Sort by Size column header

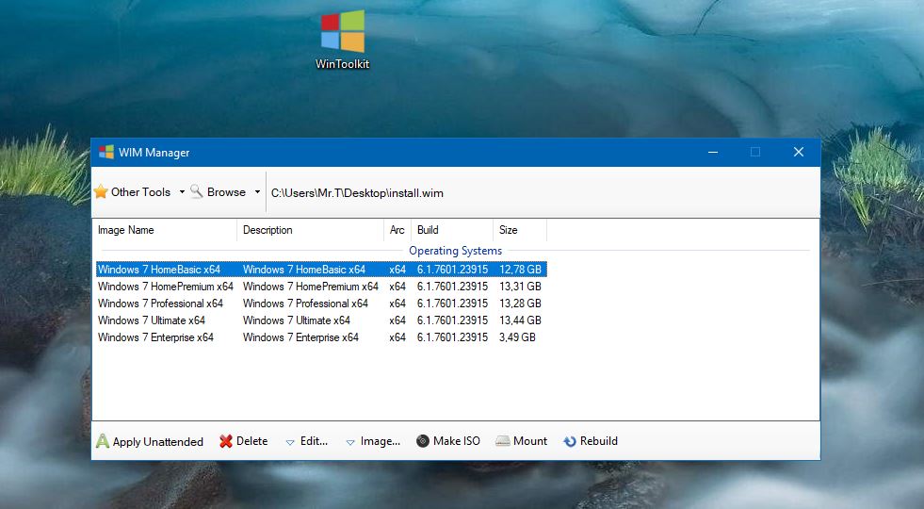point(520,230)
